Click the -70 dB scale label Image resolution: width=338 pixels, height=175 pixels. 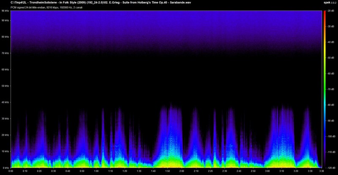331,89
